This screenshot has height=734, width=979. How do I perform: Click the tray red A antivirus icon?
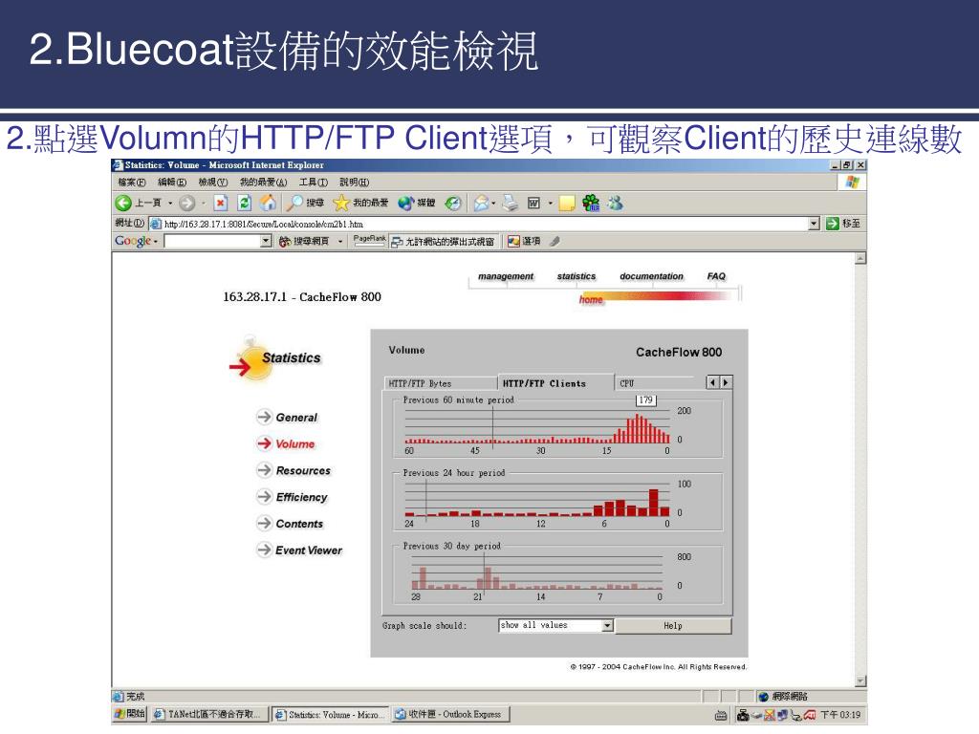click(x=810, y=715)
